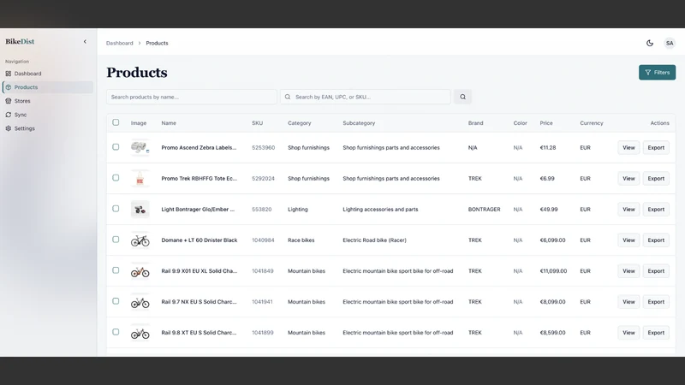Open Sync in the navigation sidebar
The image size is (685, 385).
[47, 115]
